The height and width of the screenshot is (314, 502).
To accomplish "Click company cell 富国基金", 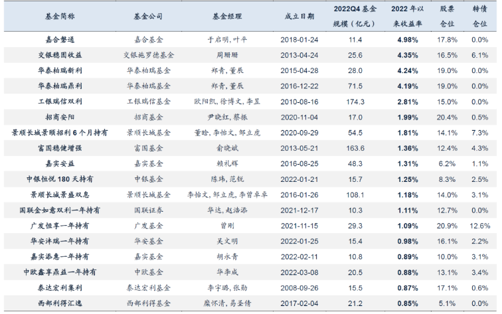I will click(x=149, y=148).
